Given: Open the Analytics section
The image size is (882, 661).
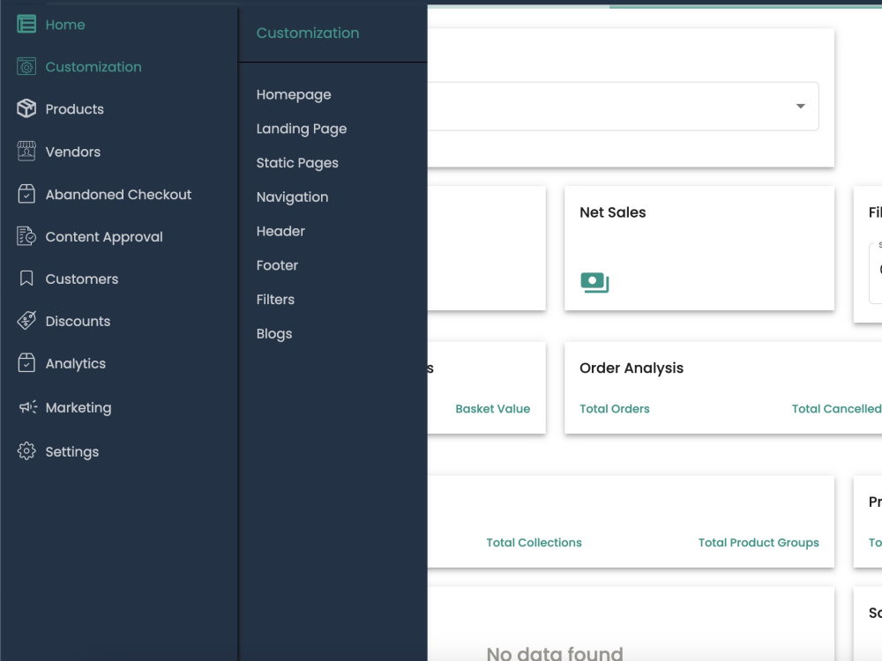Looking at the screenshot, I should [76, 364].
